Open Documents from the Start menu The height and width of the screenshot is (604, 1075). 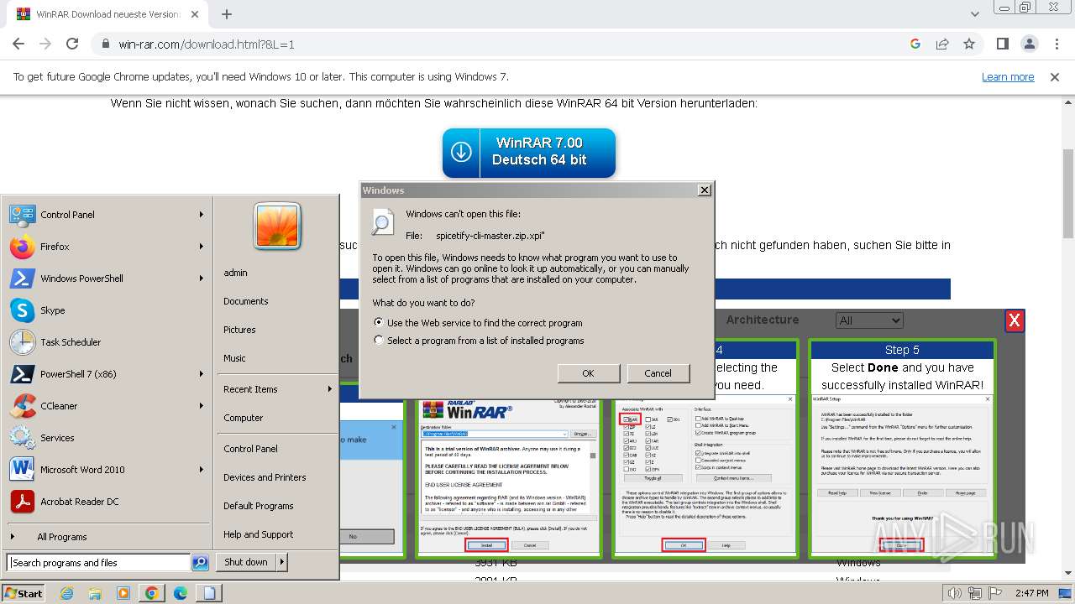[x=246, y=301]
